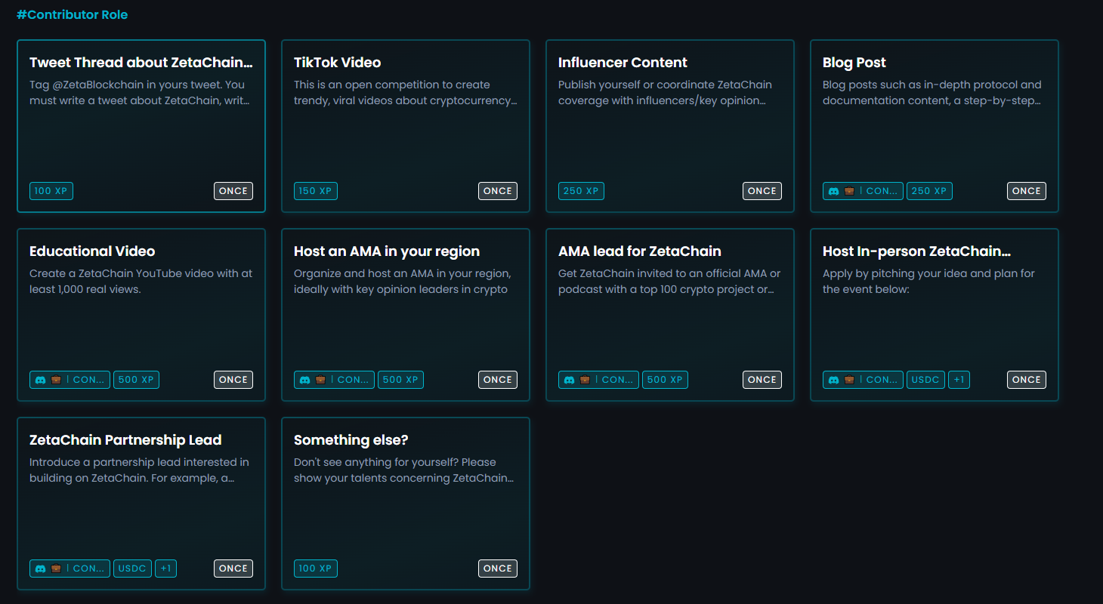
Task: Click 'Tag @ZetaBlockchain in yours tweet' description
Action: [140, 93]
